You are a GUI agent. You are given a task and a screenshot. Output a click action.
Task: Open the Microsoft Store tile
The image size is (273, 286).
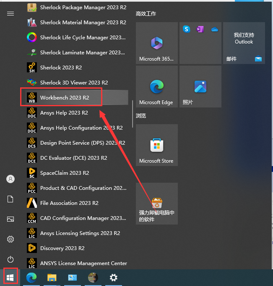[x=157, y=145]
